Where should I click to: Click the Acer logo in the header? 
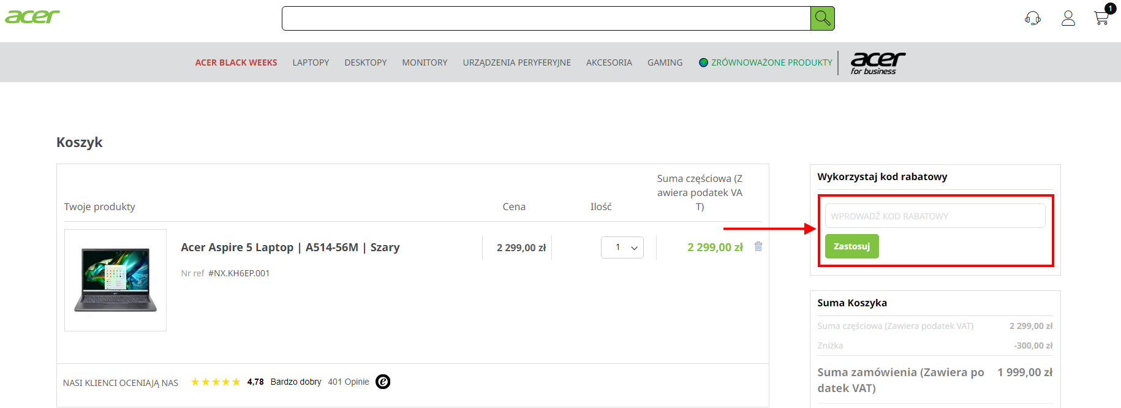click(x=32, y=17)
